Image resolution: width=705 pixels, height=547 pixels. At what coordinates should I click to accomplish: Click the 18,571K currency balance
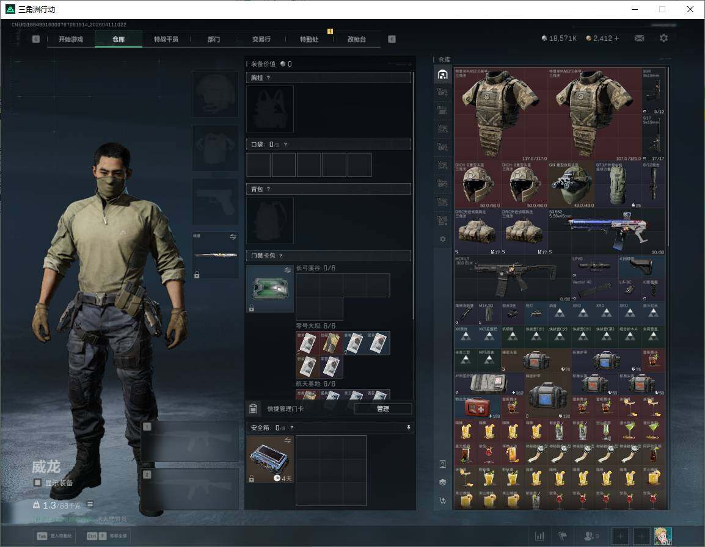(x=559, y=38)
